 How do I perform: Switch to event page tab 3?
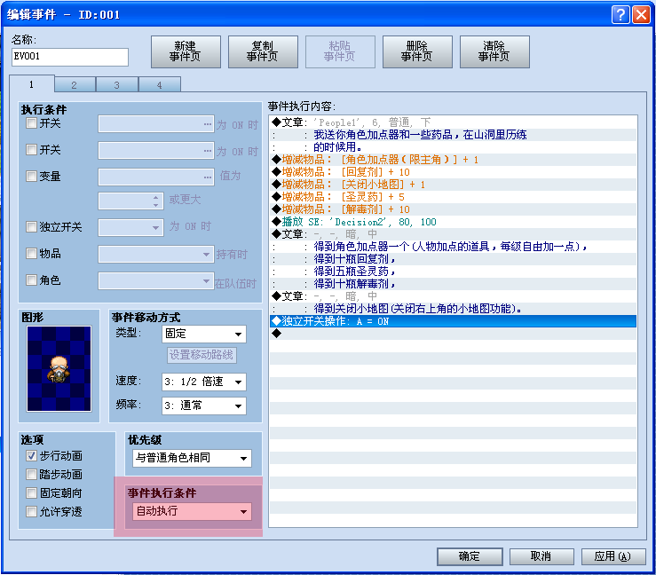click(x=116, y=85)
